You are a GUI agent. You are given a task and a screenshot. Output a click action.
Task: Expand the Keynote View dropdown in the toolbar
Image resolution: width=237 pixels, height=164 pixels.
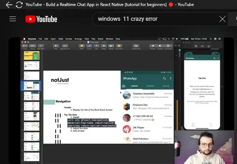click(x=25, y=46)
